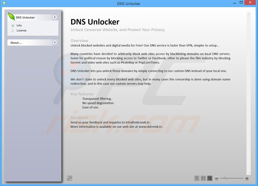258x186 pixels.
Task: Open the magnifier search tool
Action: (70, 178)
